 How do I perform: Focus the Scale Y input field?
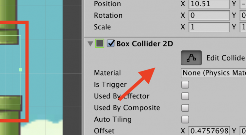(243, 27)
